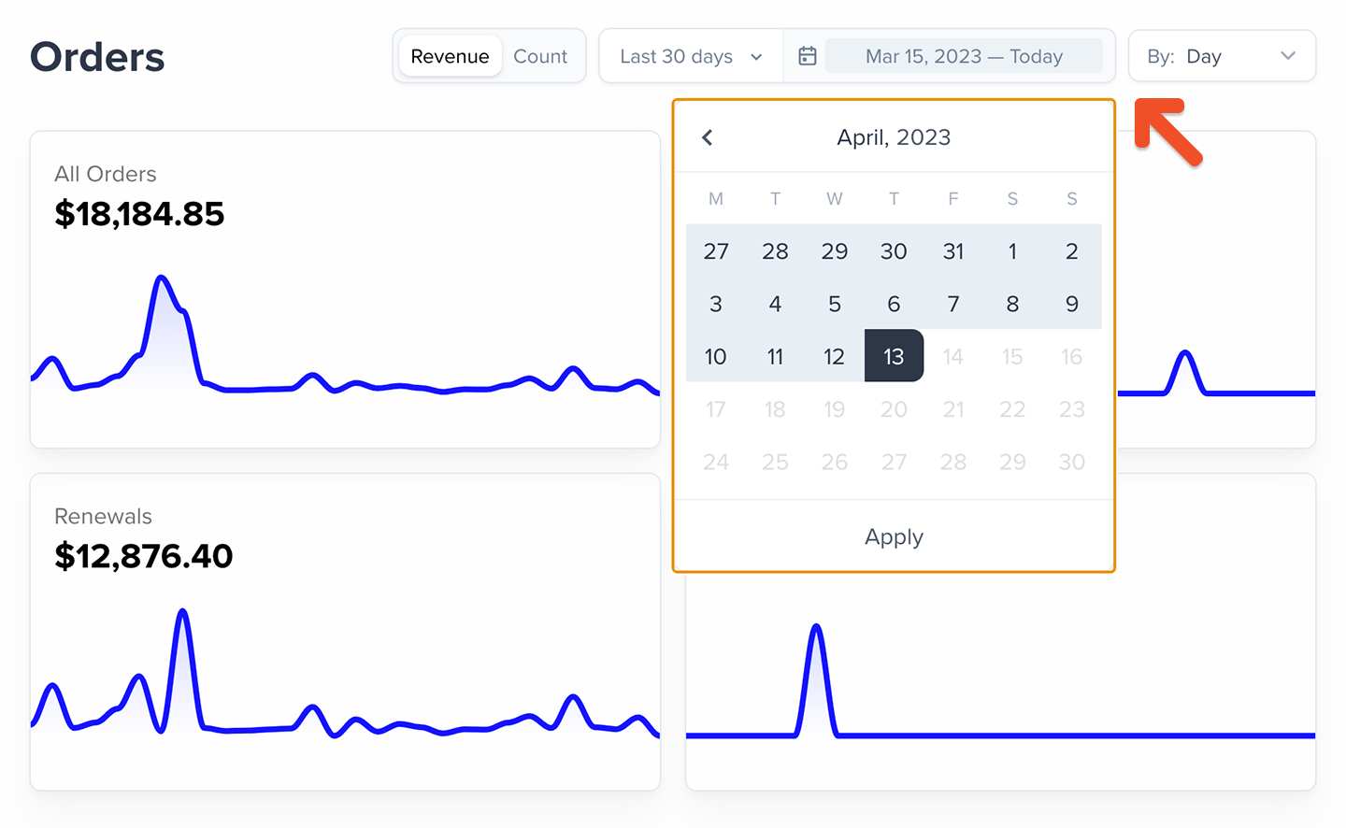Pick April 9 as a date
1346x828 pixels.
[x=1071, y=303]
